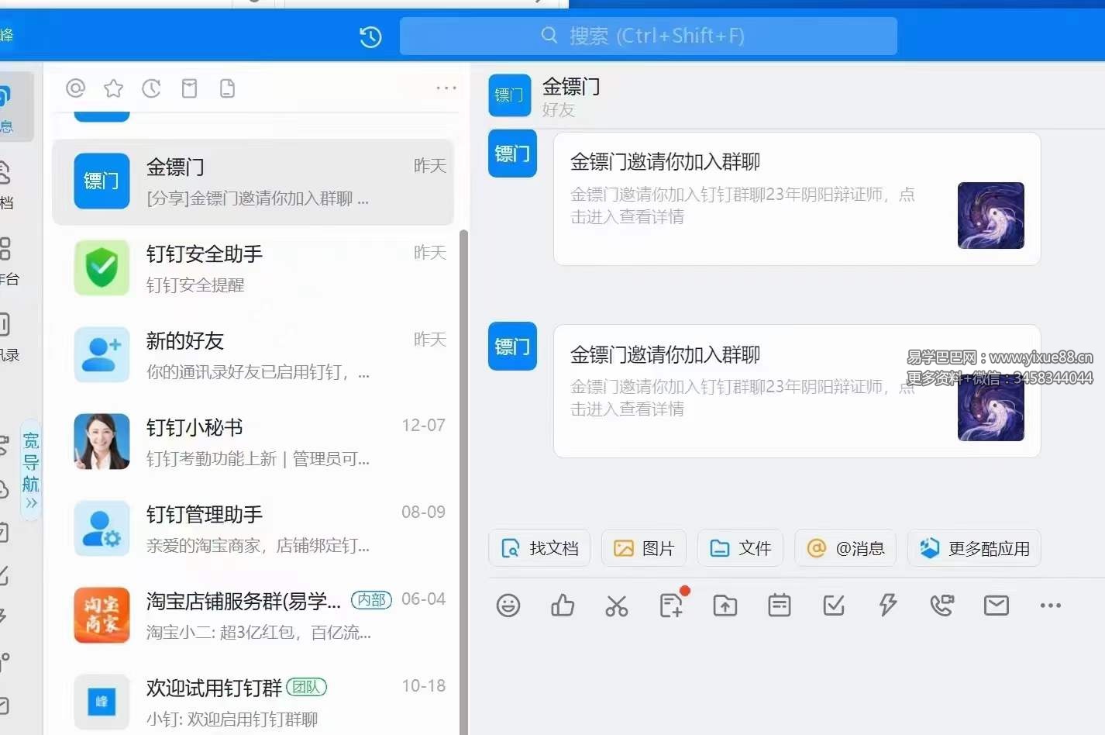This screenshot has width=1105, height=735.
Task: Expand the side navigation with double chevron
Action: click(31, 503)
